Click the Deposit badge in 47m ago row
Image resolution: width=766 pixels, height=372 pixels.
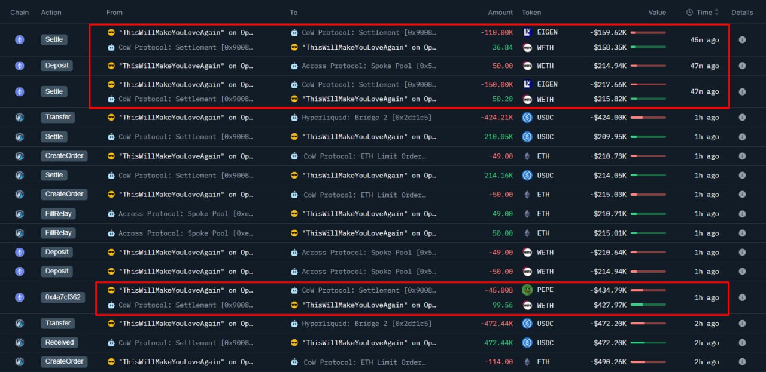coord(57,66)
